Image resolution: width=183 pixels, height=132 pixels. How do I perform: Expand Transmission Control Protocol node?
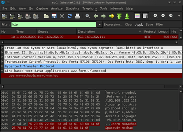point(2,62)
